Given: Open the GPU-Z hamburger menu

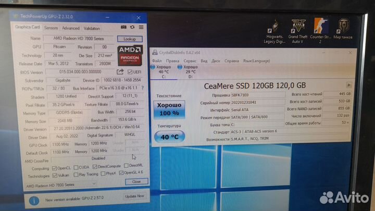Looking at the screenshot, I should (x=141, y=27).
